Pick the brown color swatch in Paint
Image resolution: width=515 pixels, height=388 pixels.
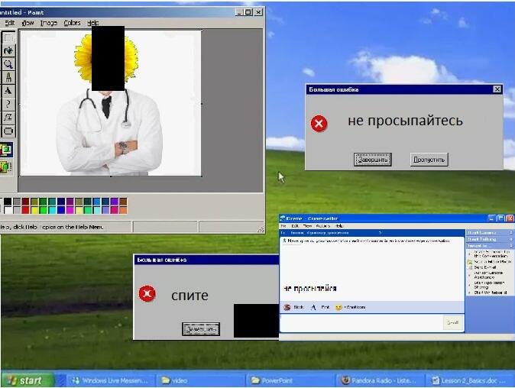123,201
